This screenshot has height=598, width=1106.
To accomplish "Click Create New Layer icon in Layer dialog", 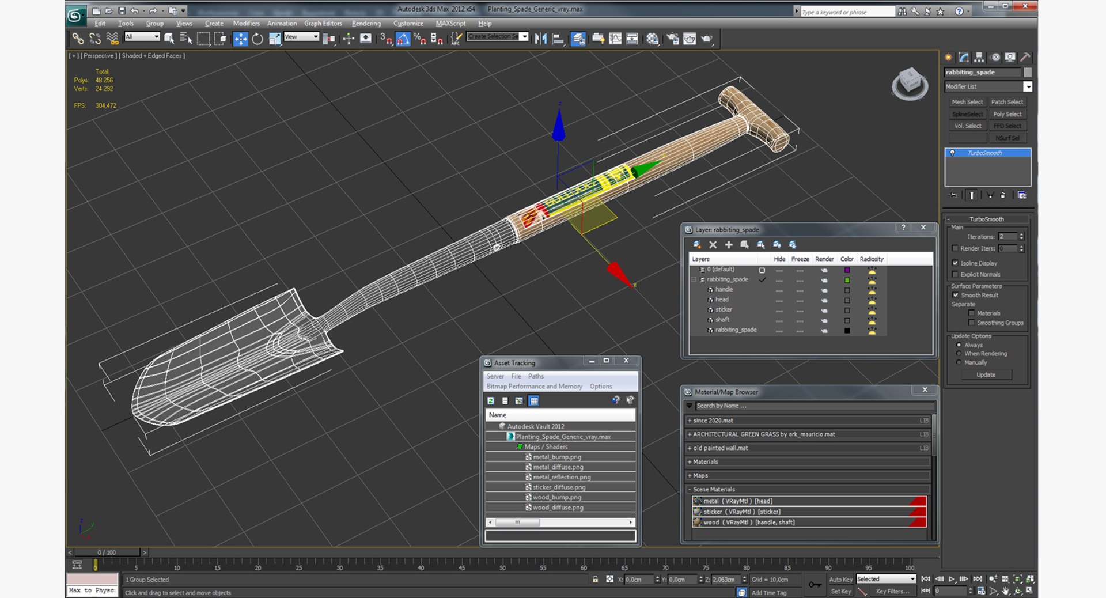I will point(697,245).
